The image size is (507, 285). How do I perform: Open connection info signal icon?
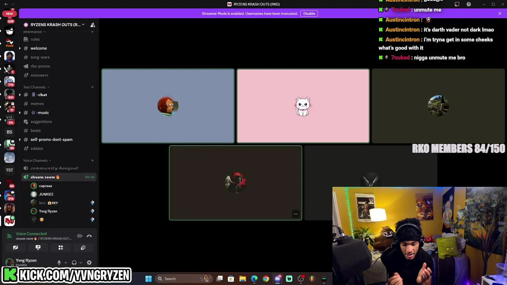point(10,236)
